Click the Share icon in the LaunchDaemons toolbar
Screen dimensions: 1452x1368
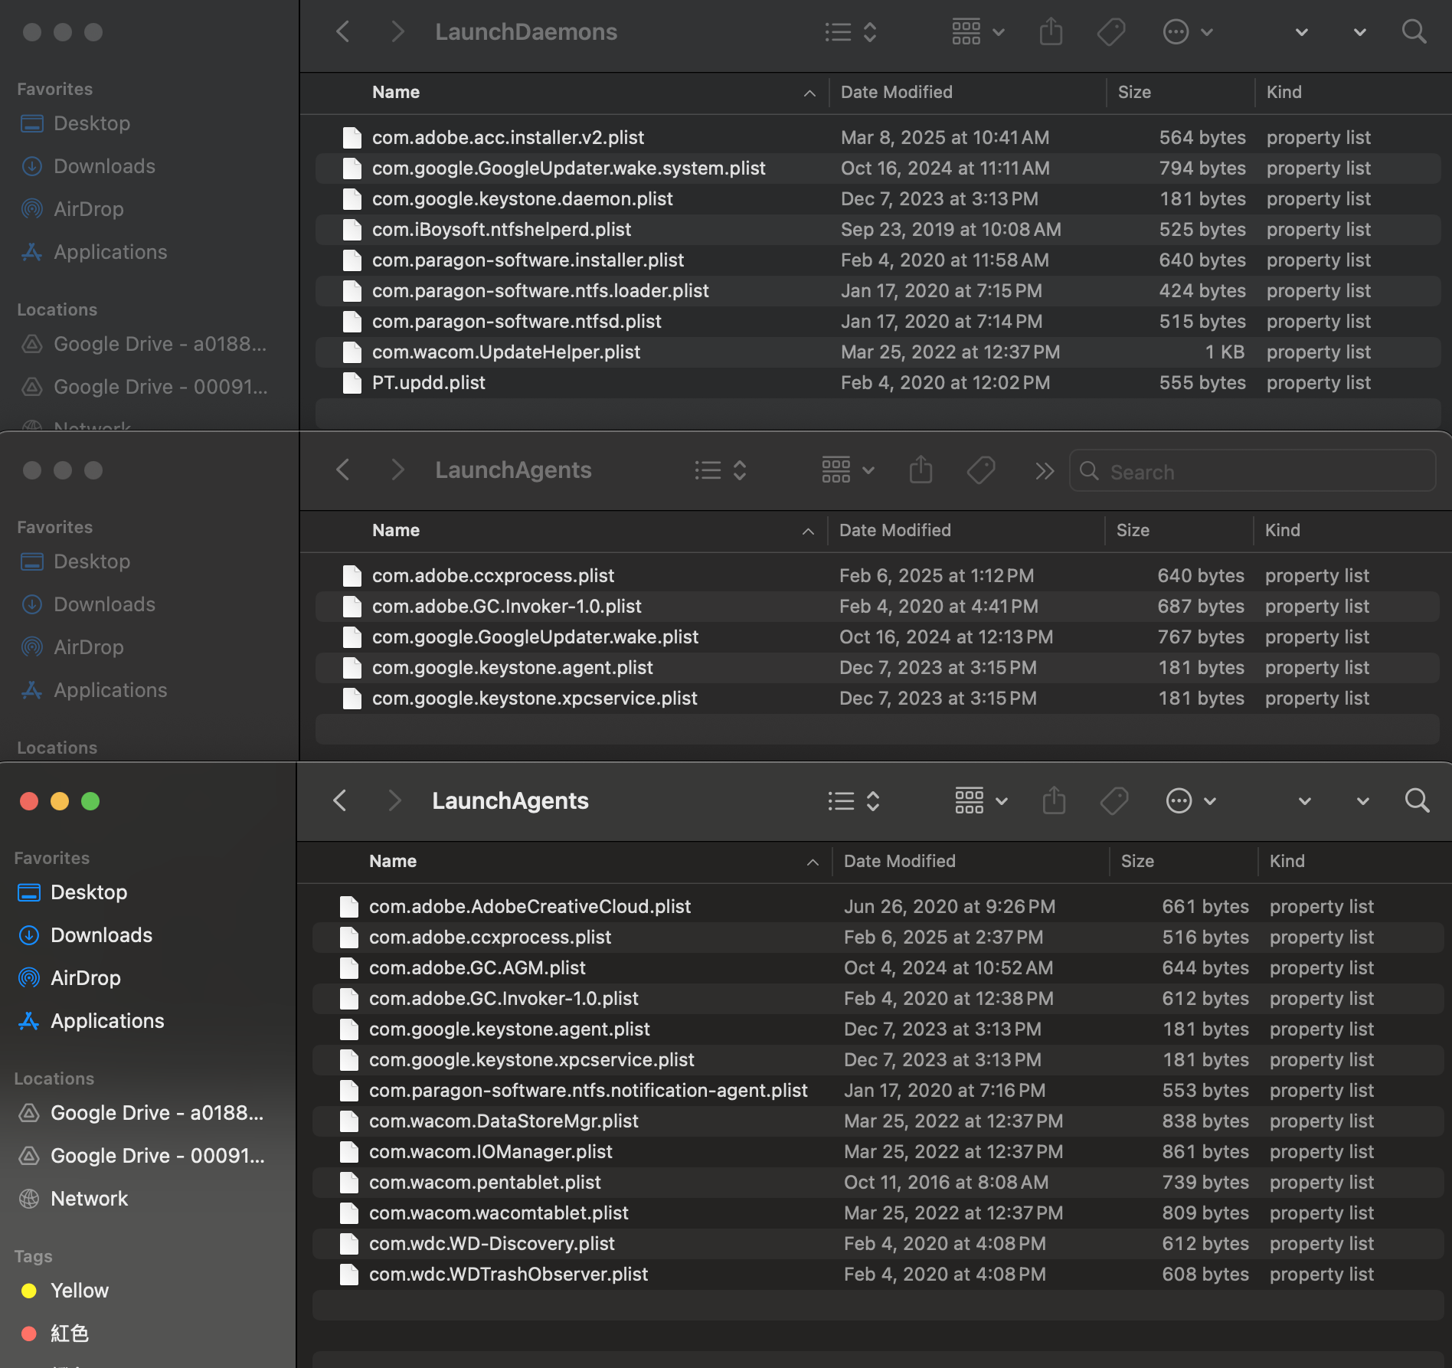[1051, 32]
